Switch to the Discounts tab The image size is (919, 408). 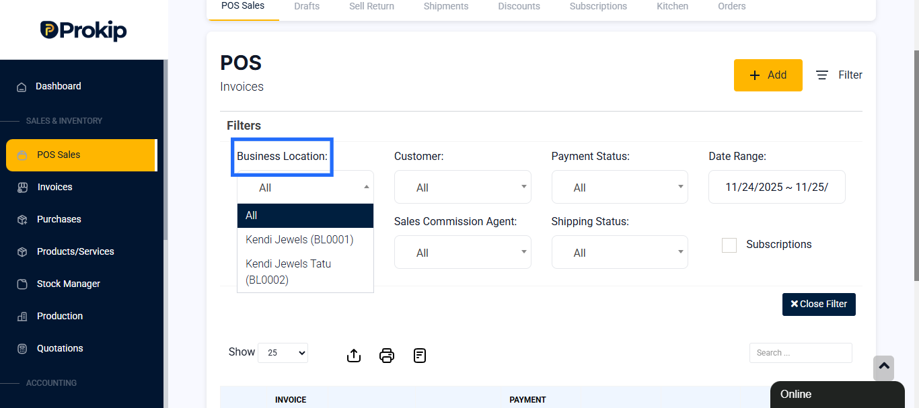(519, 6)
